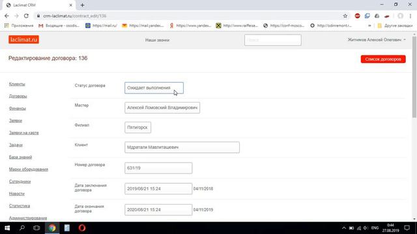Open Новости in sidebar
Screen dimensions: 417x234
[x=17, y=194]
